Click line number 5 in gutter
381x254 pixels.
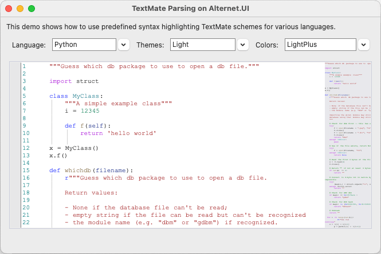(x=24, y=96)
